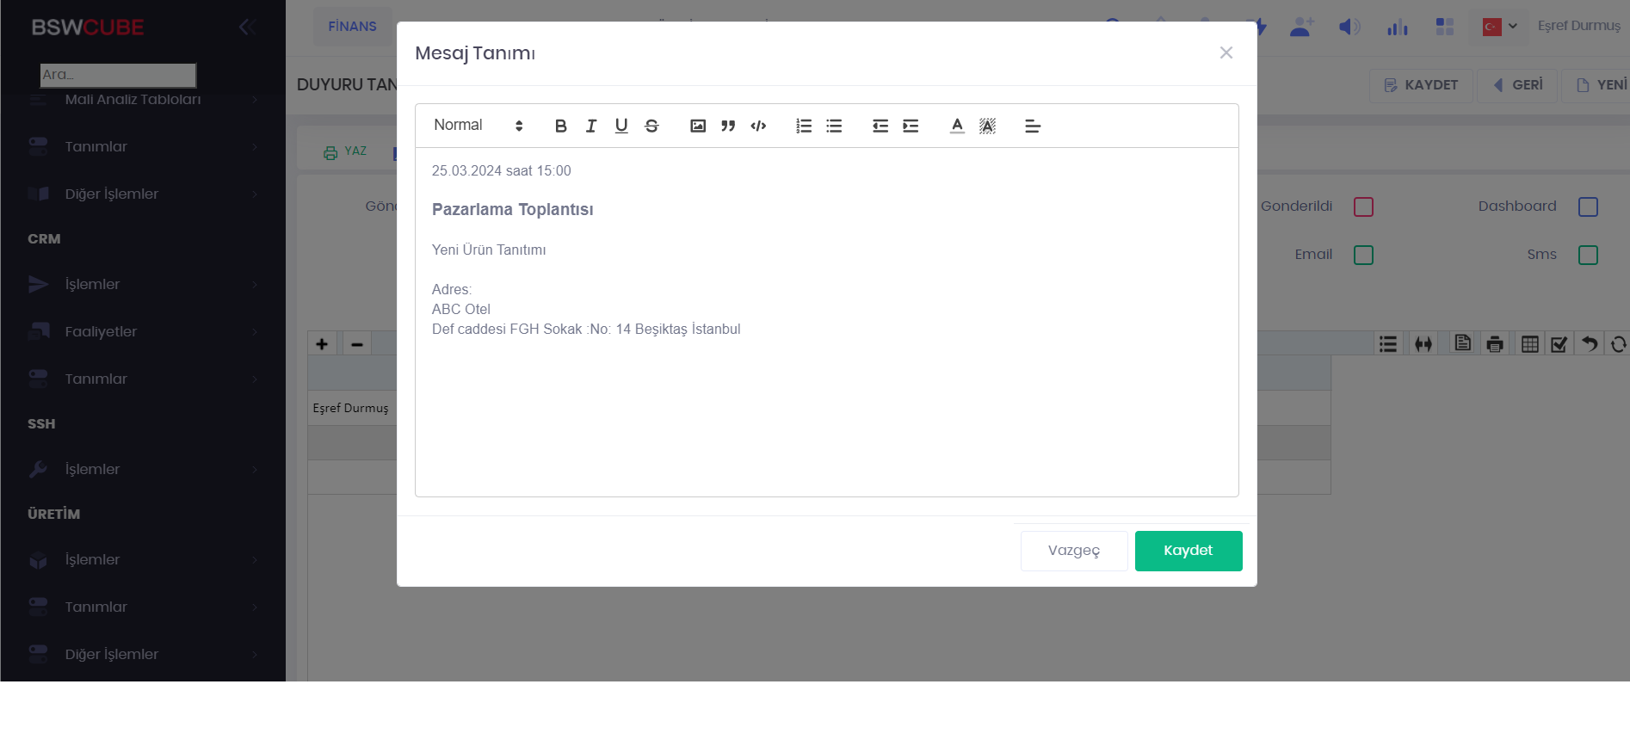Cancel with the Vazgeç button

pyautogui.click(x=1073, y=551)
